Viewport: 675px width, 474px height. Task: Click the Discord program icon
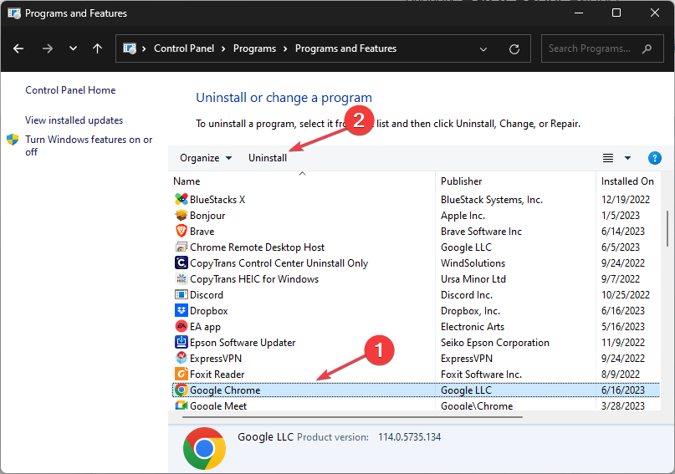click(182, 294)
